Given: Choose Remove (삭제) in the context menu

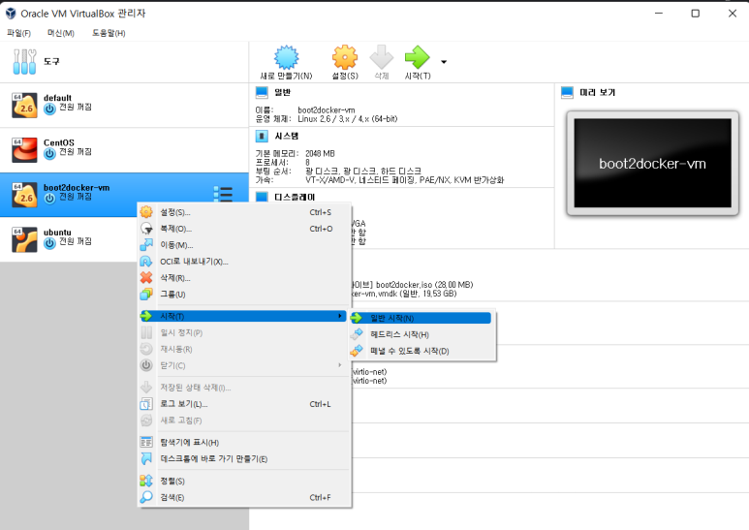Looking at the screenshot, I should 244,278.
